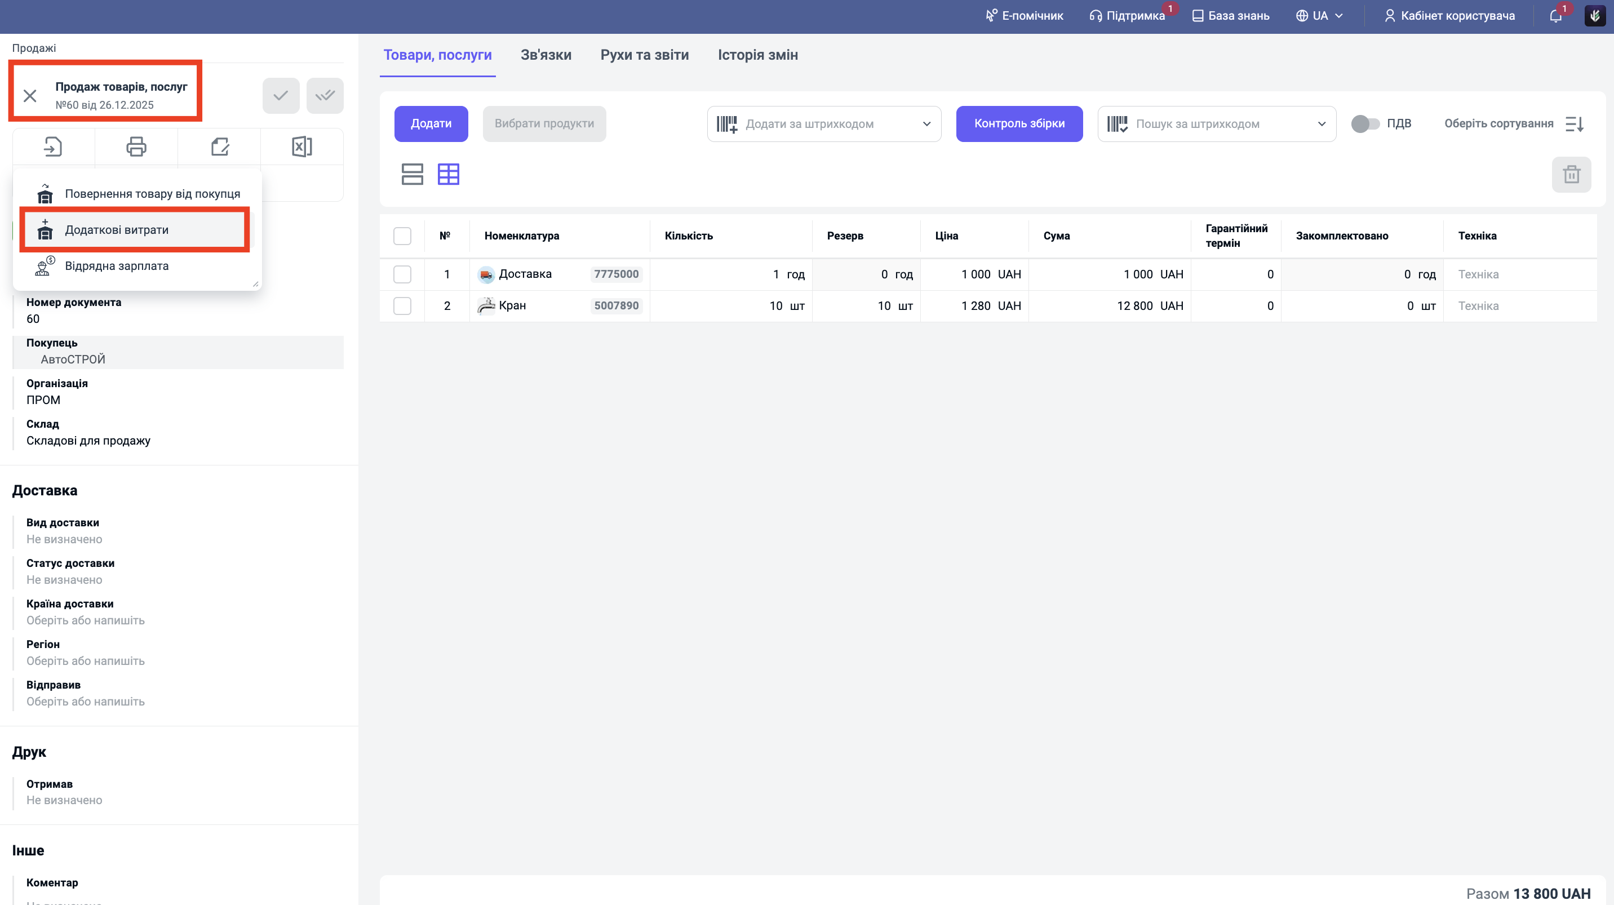Switch to table grid view icon
The width and height of the screenshot is (1614, 905).
click(x=449, y=174)
